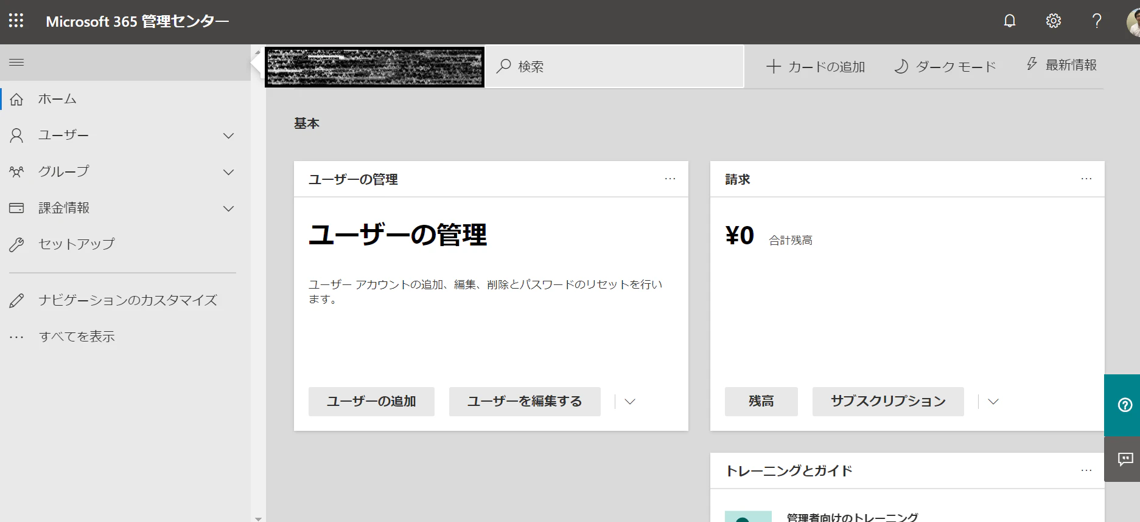This screenshot has height=522, width=1140.
Task: Click the navigation pane scroll-down arrow
Action: pyautogui.click(x=258, y=518)
